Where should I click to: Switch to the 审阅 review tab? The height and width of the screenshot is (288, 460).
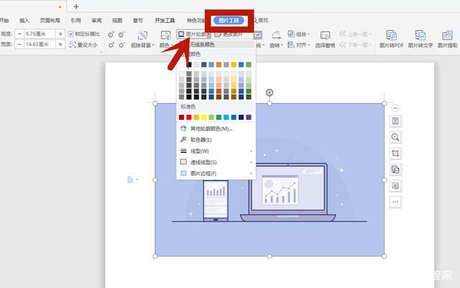[x=96, y=20]
